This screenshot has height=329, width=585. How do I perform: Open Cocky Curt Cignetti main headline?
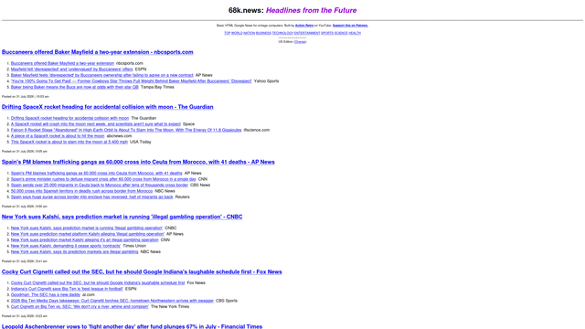142,271
